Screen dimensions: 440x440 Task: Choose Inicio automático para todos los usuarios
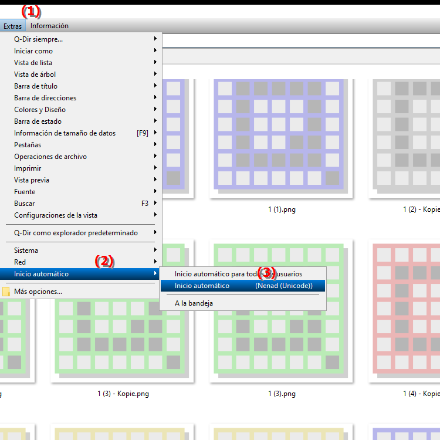click(243, 274)
